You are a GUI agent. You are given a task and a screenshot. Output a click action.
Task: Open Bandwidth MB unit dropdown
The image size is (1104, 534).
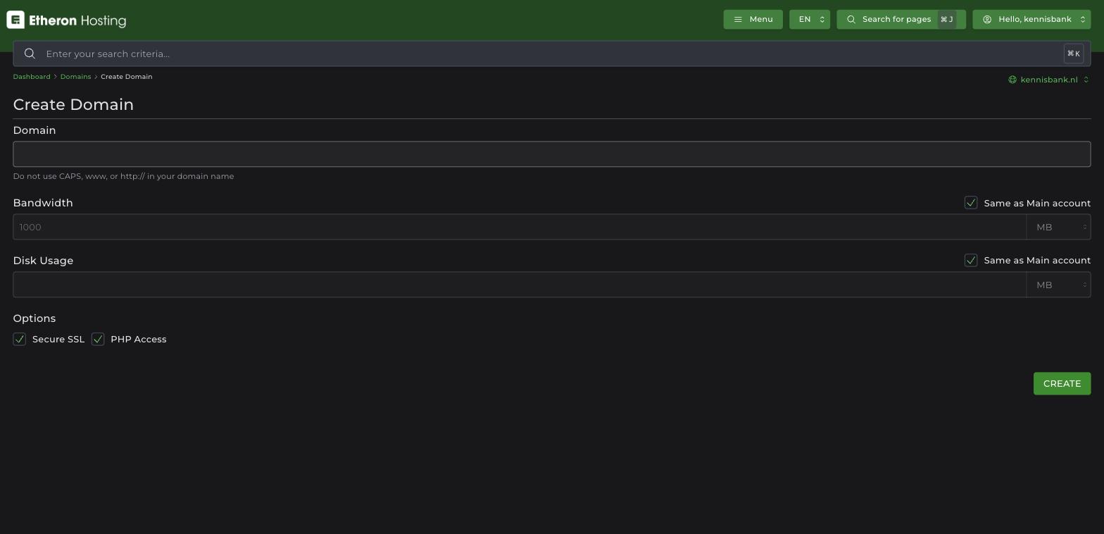(x=1058, y=227)
